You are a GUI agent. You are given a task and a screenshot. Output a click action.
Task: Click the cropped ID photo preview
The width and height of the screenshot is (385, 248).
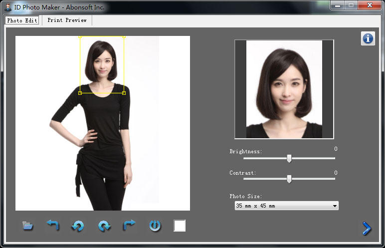pyautogui.click(x=284, y=89)
